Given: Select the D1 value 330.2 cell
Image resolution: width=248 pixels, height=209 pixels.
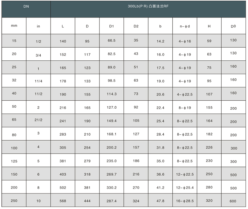Looking at the screenshot, I should click(x=111, y=187).
